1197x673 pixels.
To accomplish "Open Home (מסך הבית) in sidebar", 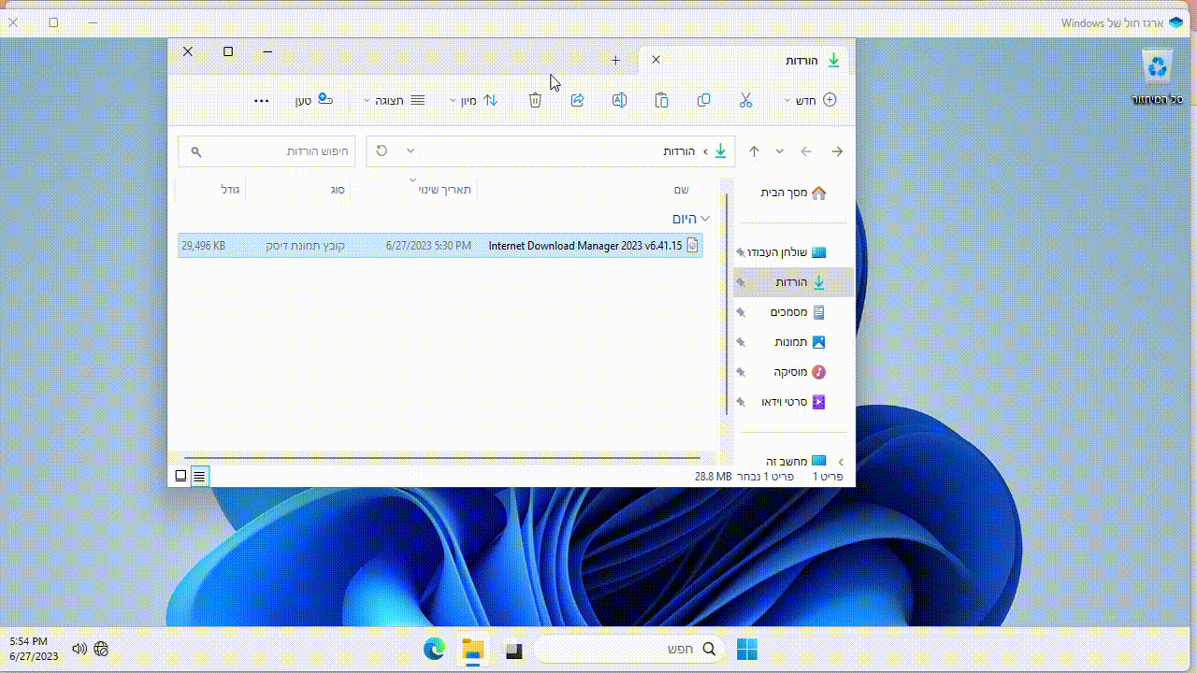I will tap(793, 193).
